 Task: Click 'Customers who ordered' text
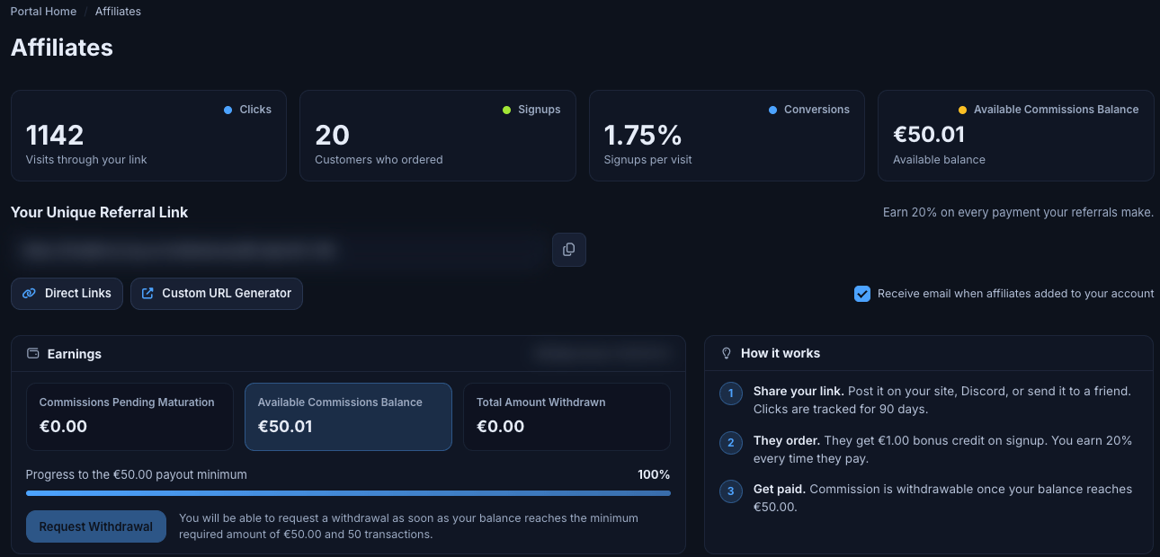[x=379, y=160]
